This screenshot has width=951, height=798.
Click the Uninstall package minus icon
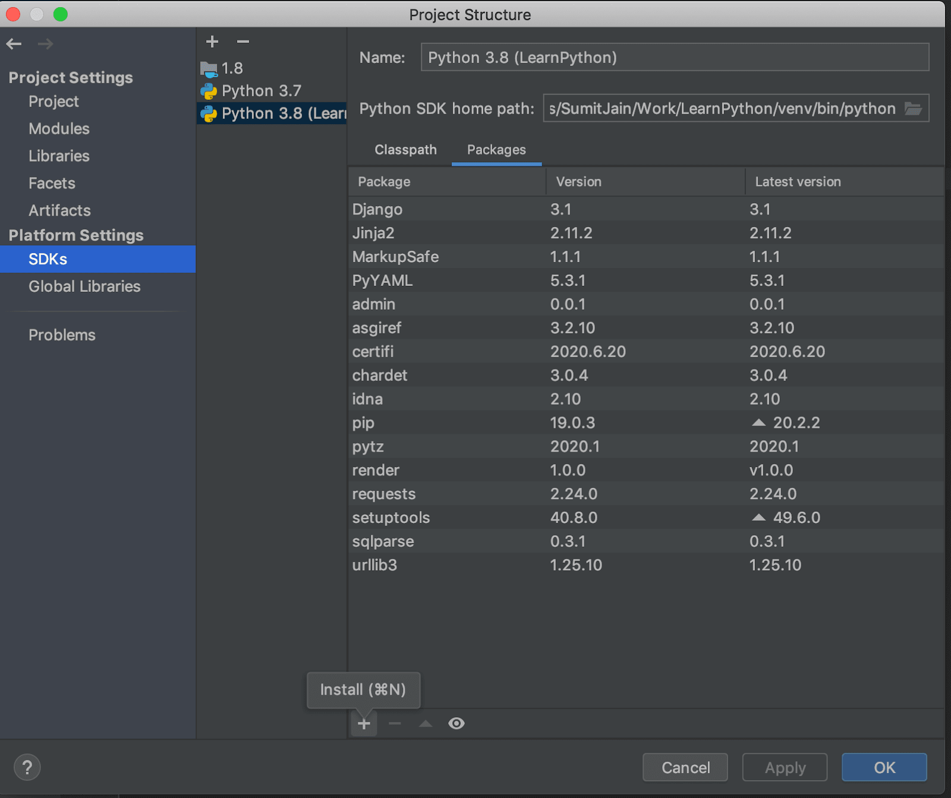(x=395, y=723)
